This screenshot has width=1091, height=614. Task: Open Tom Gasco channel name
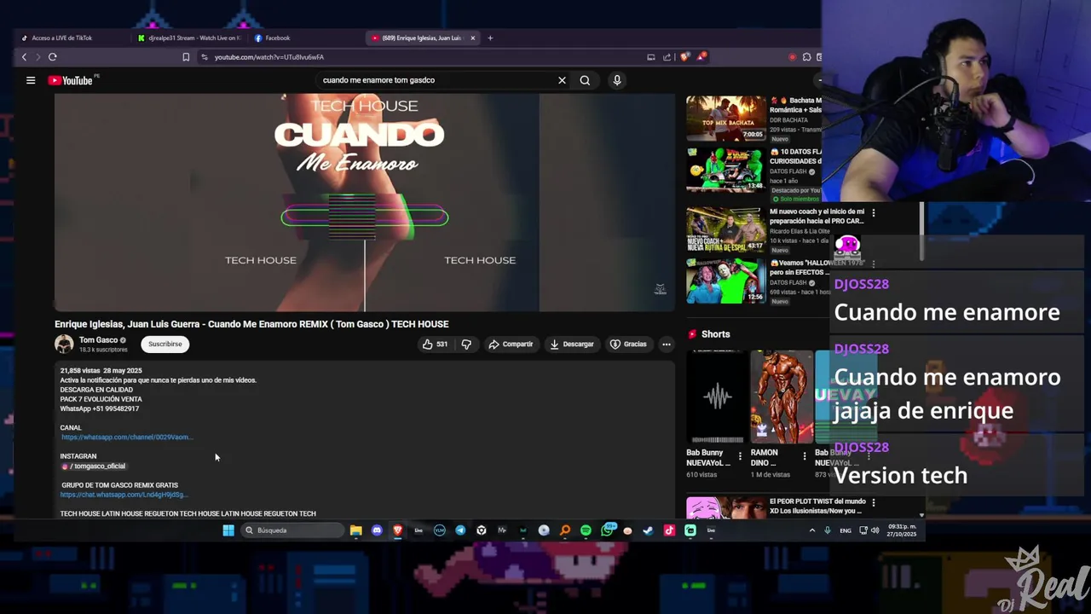point(98,340)
